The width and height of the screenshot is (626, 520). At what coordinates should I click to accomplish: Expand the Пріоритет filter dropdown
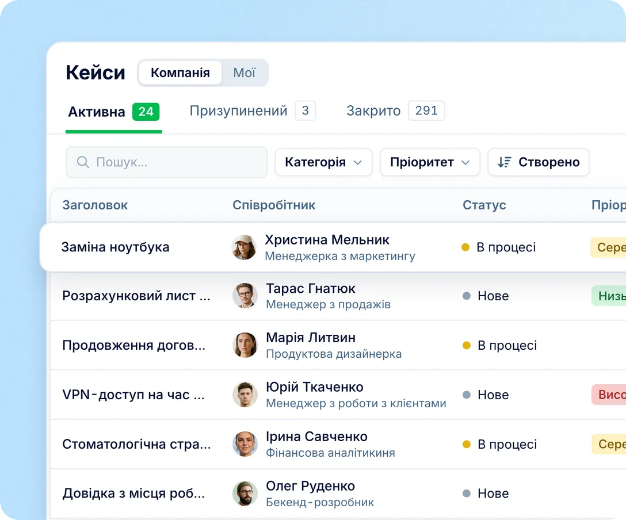pos(430,162)
